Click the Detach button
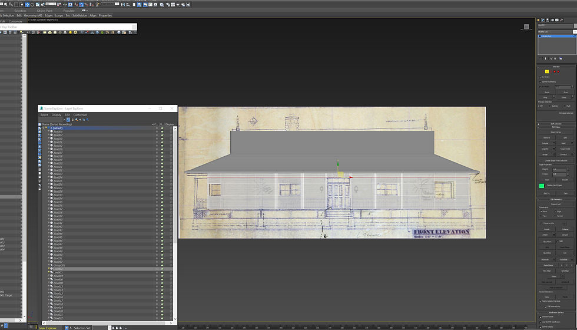 565,235
